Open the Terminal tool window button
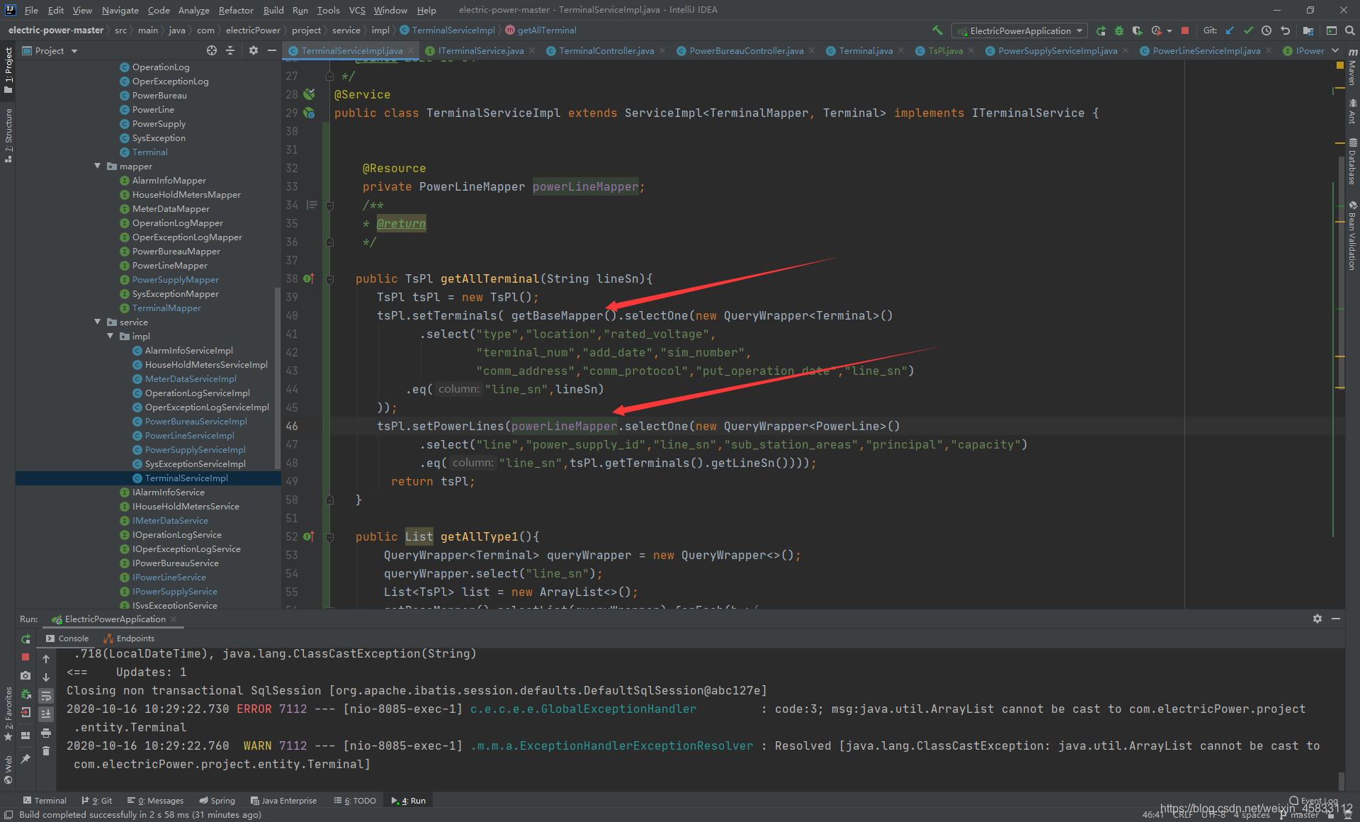The height and width of the screenshot is (822, 1360). click(x=44, y=801)
